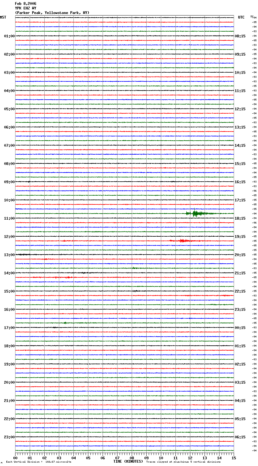Select the 09:00 MST time label

(x=9, y=182)
